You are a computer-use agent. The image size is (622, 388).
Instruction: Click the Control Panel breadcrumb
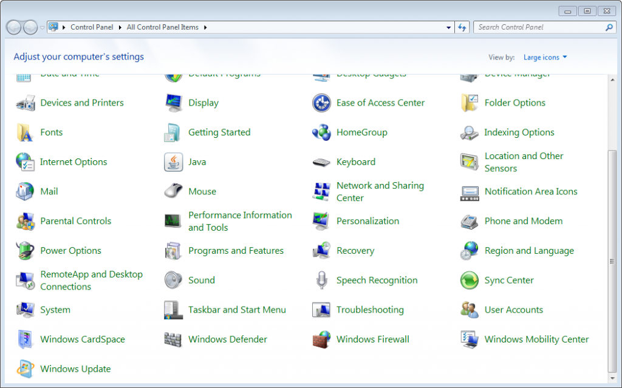[x=92, y=27]
